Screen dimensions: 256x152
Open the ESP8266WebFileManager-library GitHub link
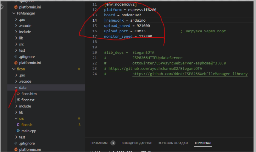pos(190,74)
